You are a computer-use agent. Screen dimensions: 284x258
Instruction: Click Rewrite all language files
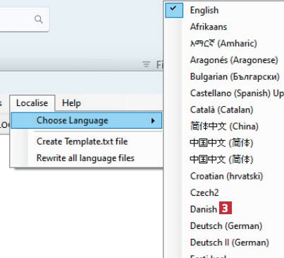[85, 158]
